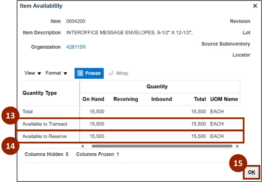Click the left scroll arrow of the table
This screenshot has height=182, width=262.
pos(82,146)
